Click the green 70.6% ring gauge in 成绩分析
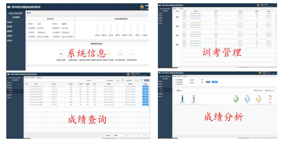 coord(236,99)
